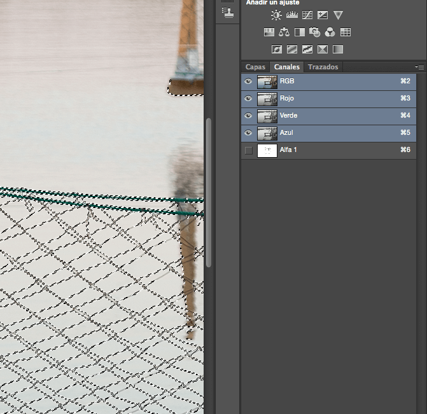This screenshot has height=414, width=427.
Task: Click the Alfa 1 channel thumbnail
Action: tap(267, 151)
